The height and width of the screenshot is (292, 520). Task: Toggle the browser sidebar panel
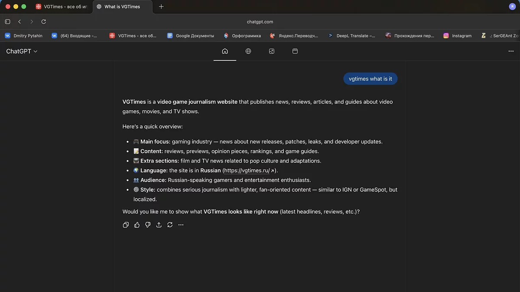pos(7,22)
